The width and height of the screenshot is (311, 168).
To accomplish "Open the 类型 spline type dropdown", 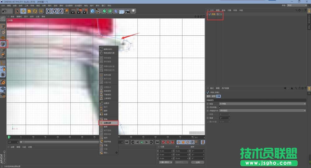I will [x=262, y=104].
